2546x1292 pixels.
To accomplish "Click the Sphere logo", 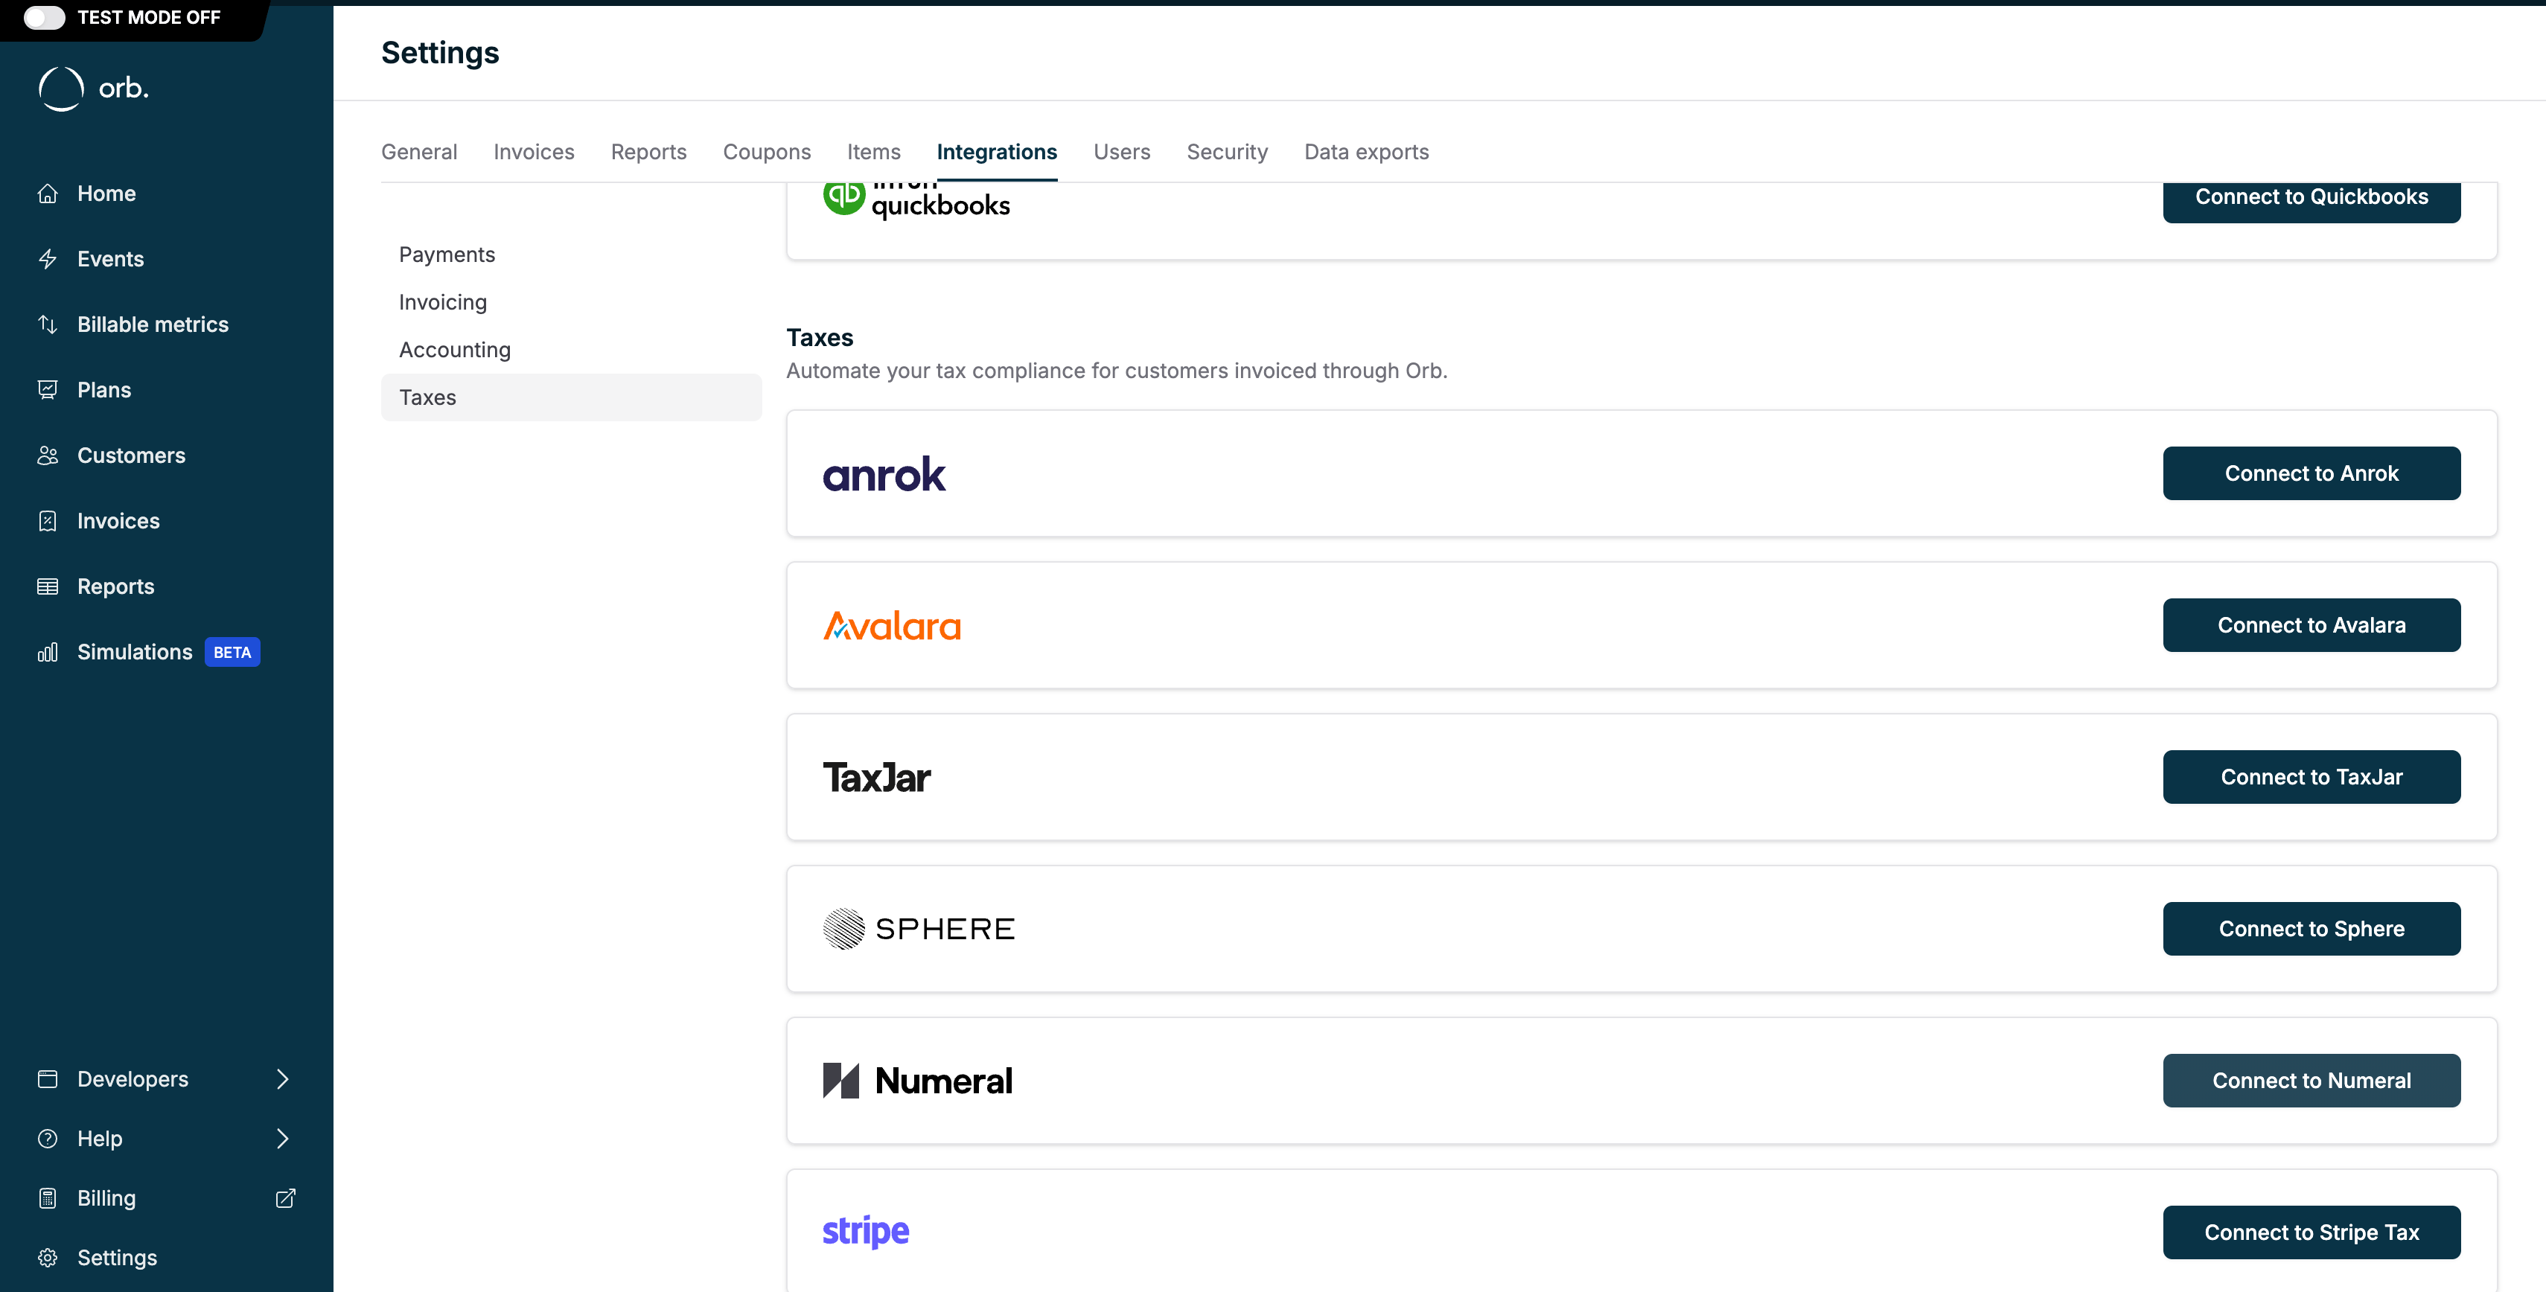I will click(918, 929).
